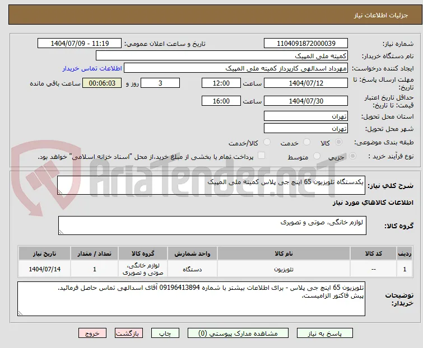Click the تعداد / مقدار column header

coord(95,253)
